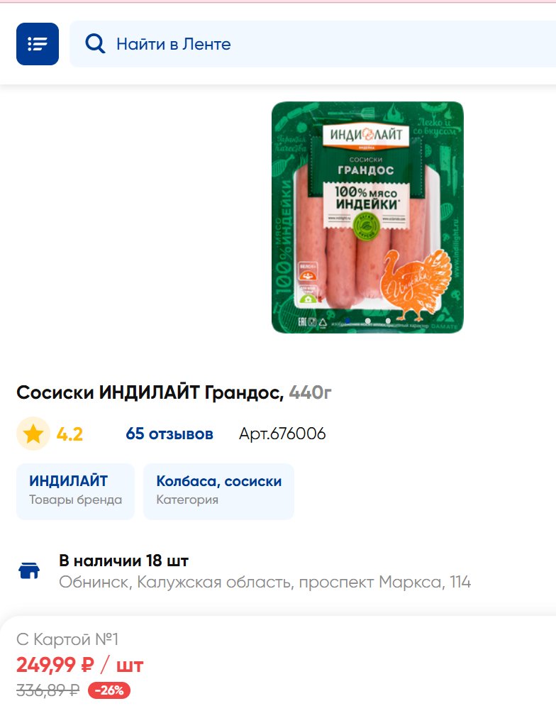Image resolution: width=556 pixels, height=706 pixels.
Task: Open the catalog menu button
Action: [38, 44]
